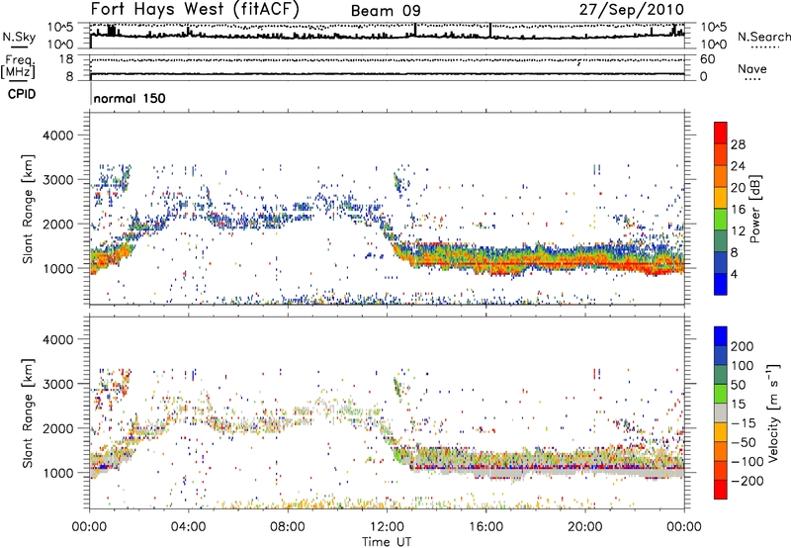791x548 pixels.
Task: Pick the orange Power segment between 20 and 24
Action: pos(721,177)
